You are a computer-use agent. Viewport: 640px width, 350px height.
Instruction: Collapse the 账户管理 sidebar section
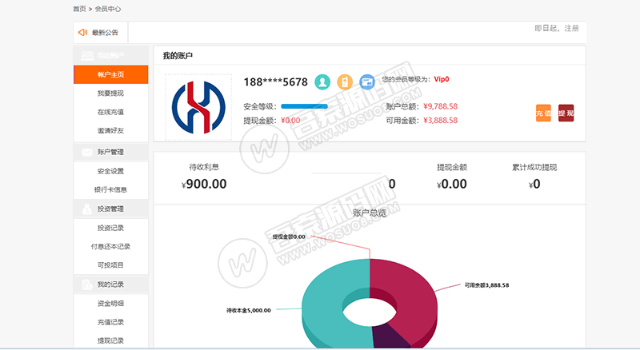click(x=110, y=152)
